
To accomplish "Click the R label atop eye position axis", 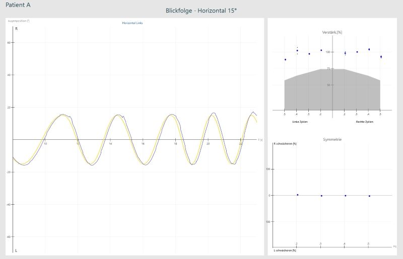I will coord(17,29).
